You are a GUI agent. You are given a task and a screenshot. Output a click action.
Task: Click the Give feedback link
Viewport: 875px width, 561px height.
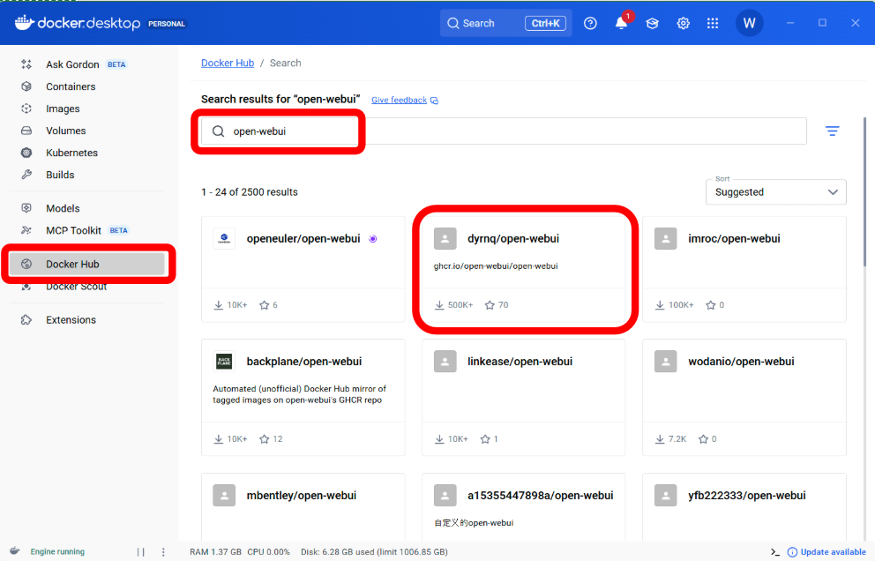pos(399,101)
